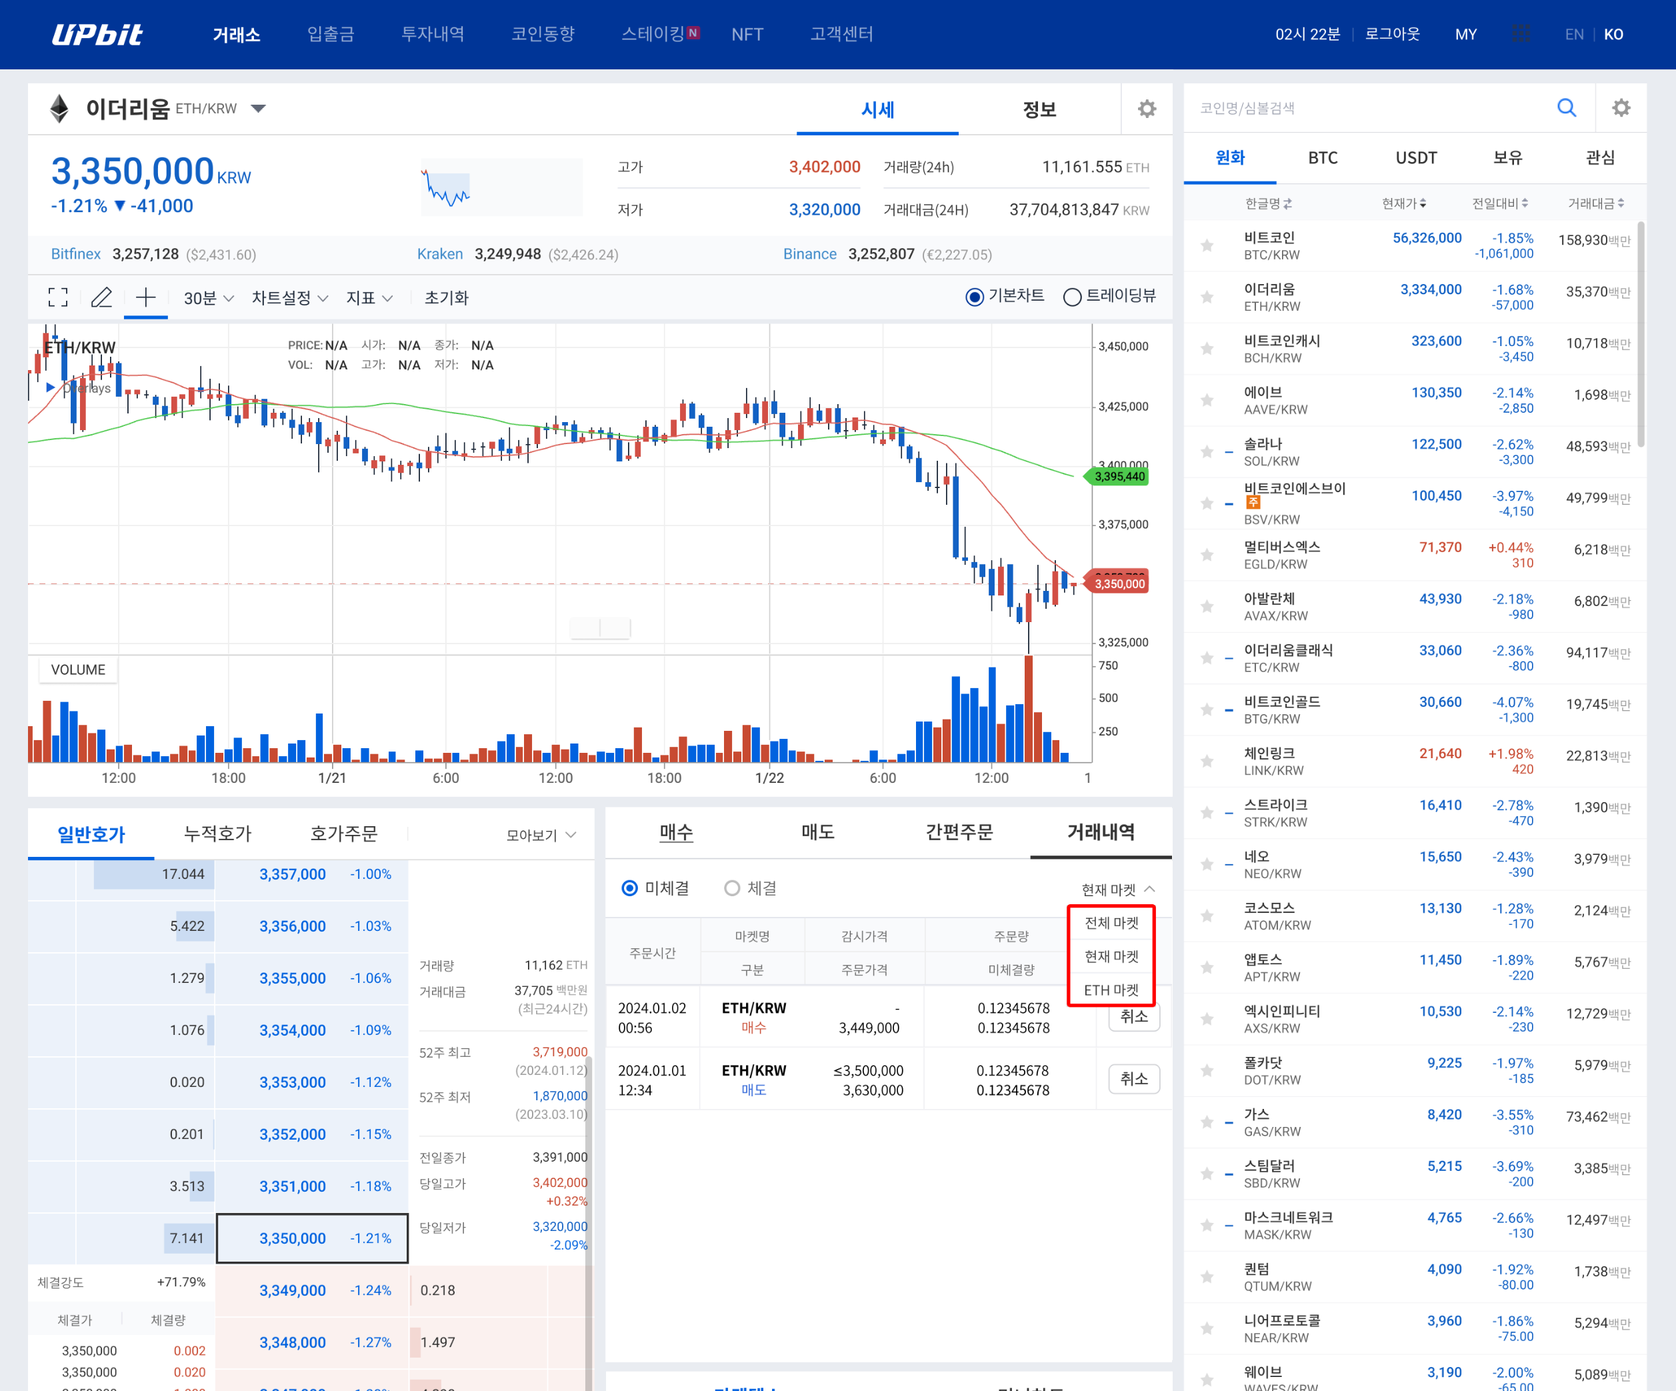The height and width of the screenshot is (1391, 1676).
Task: Open MY page link
Action: (x=1465, y=34)
